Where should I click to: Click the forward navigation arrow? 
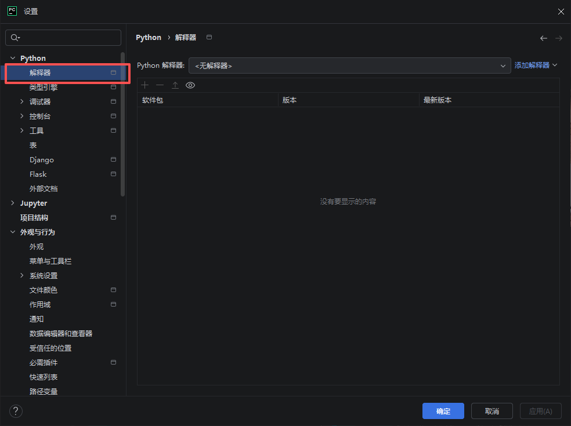click(x=559, y=38)
